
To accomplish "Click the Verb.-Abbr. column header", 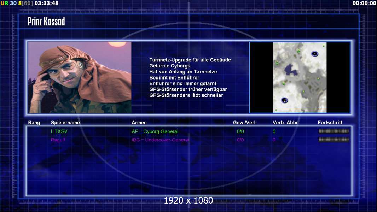I will point(286,123).
